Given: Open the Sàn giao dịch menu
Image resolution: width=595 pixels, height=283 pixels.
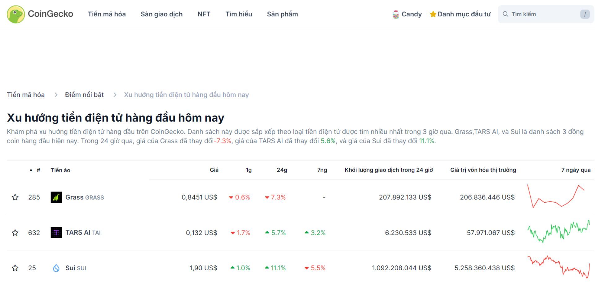Looking at the screenshot, I should tap(161, 14).
